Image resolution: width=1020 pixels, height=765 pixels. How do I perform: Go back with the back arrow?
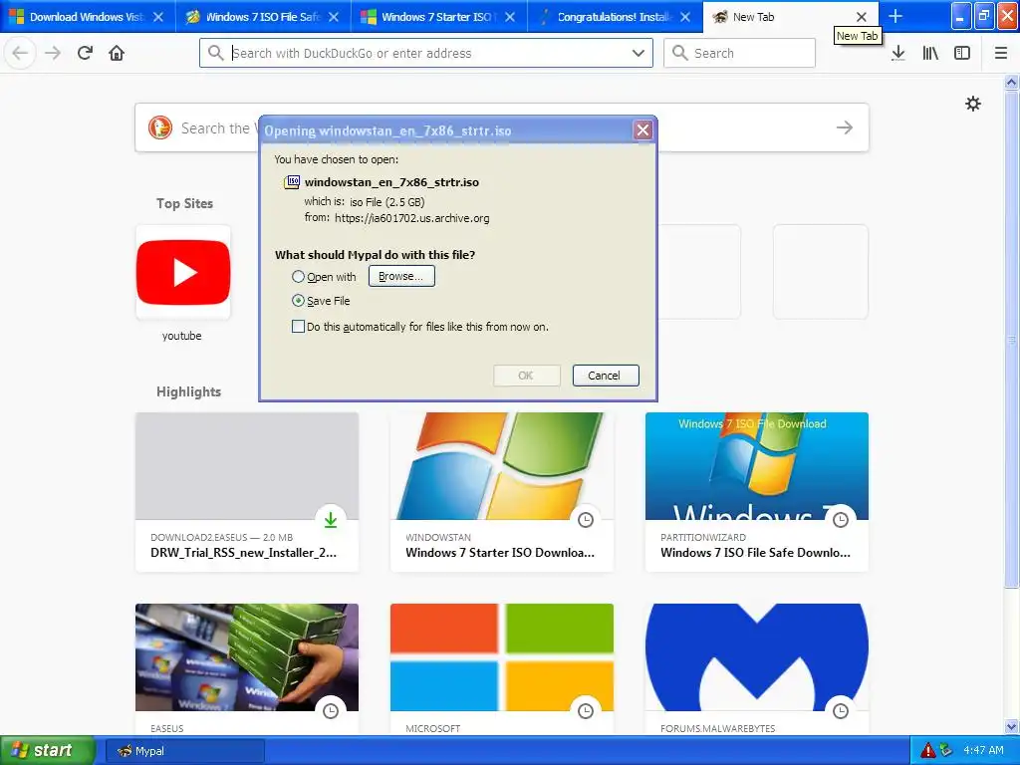coord(20,53)
